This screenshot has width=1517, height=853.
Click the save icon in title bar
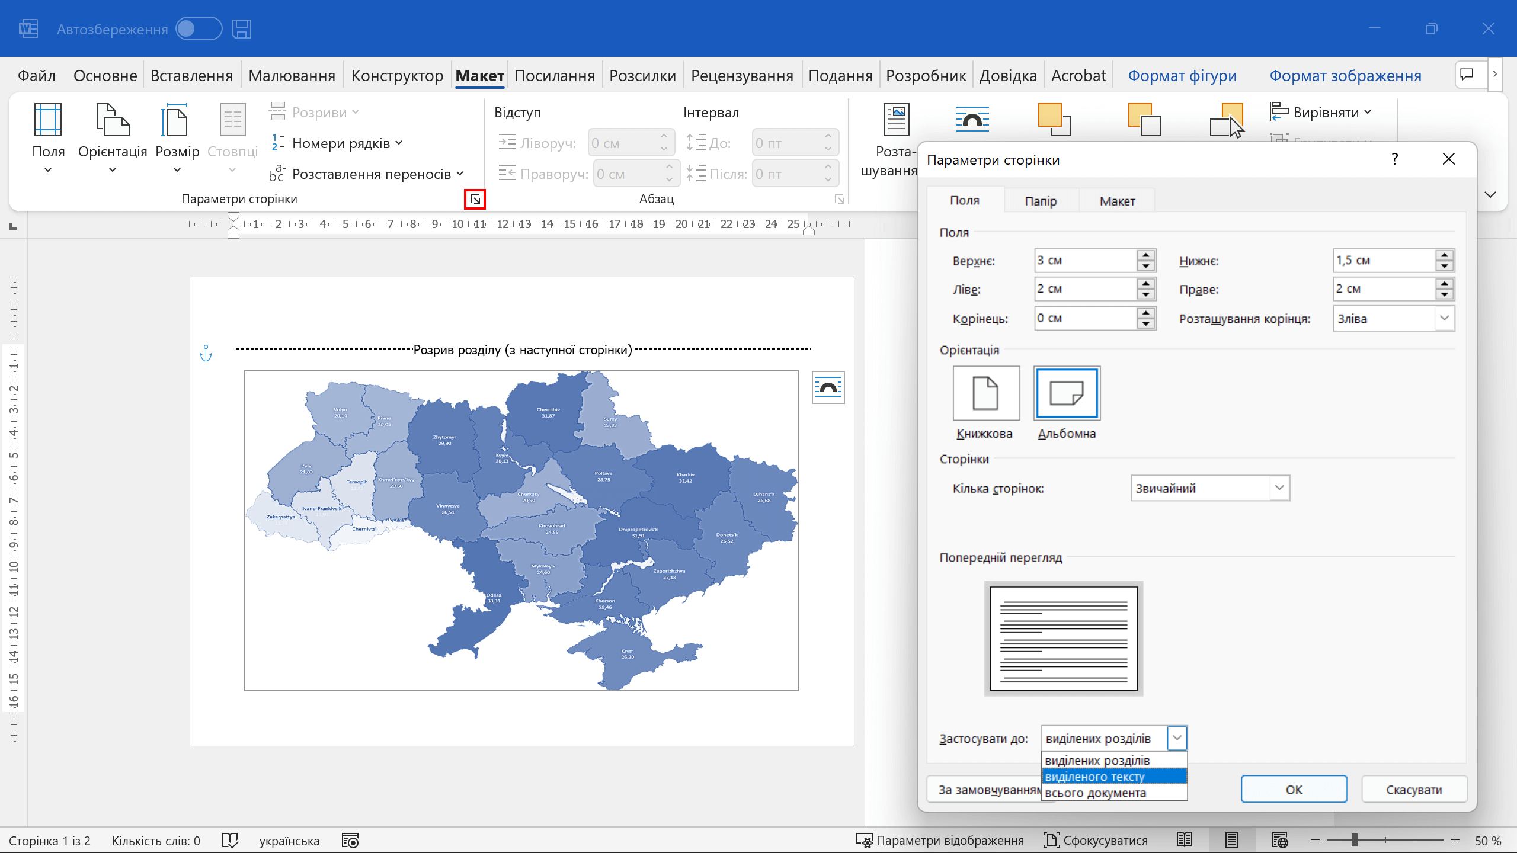(x=241, y=29)
